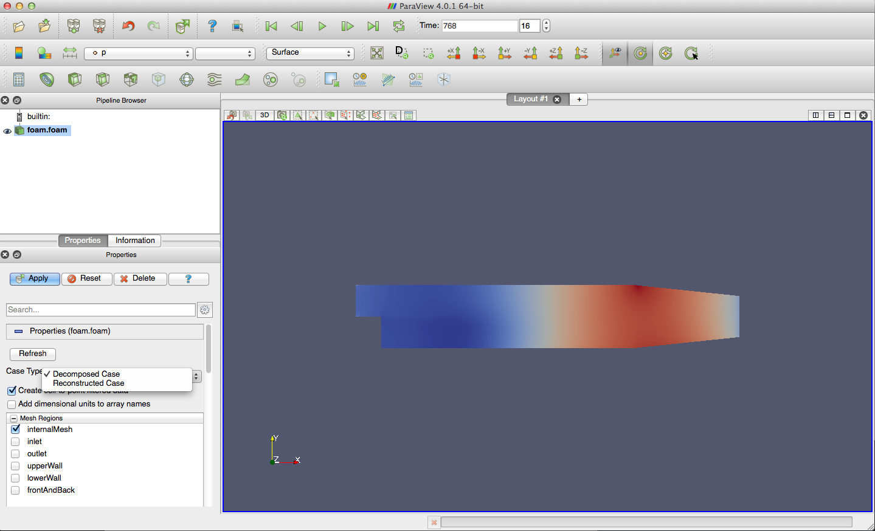This screenshot has width=875, height=531.
Task: Uncheck the internalMesh region
Action: pos(16,430)
